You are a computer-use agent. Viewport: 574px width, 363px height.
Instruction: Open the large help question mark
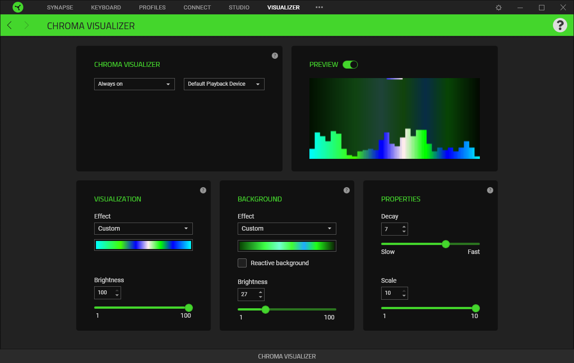point(560,25)
